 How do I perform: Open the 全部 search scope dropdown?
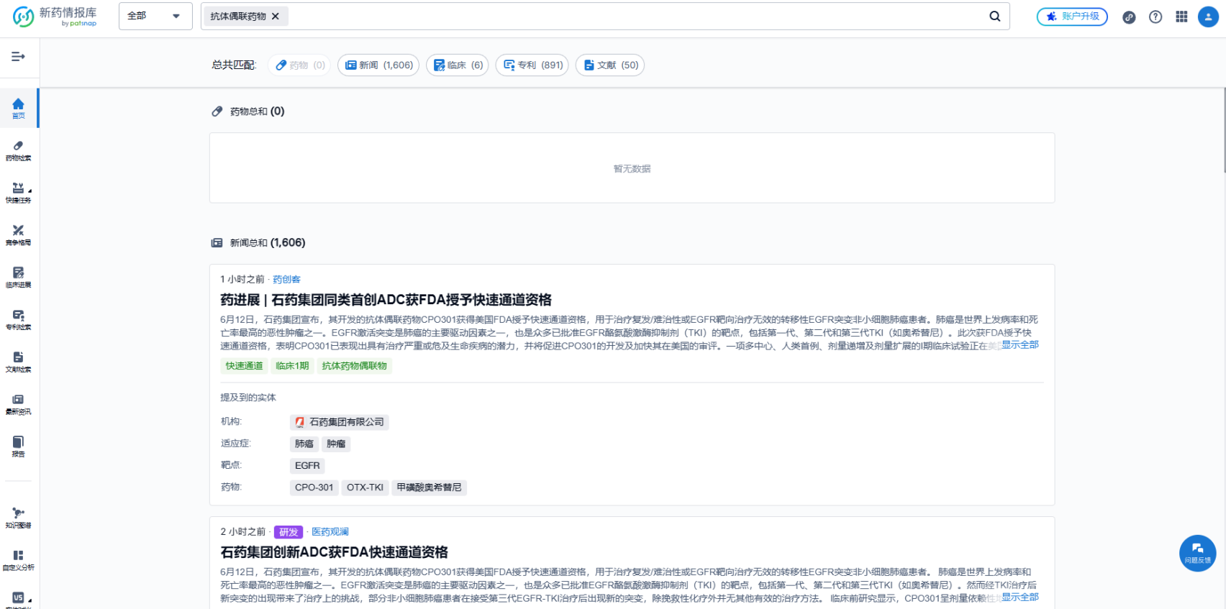[155, 17]
